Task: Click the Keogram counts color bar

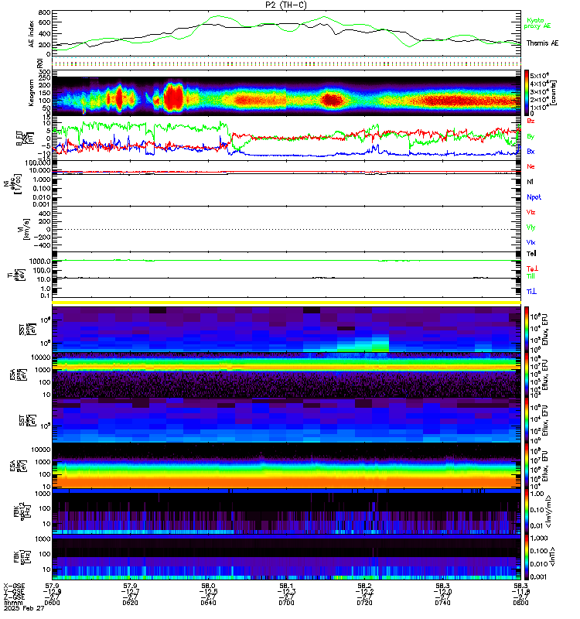Action: click(527, 93)
